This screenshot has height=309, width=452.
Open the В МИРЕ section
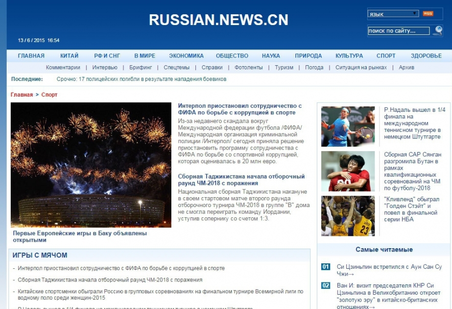[145, 56]
